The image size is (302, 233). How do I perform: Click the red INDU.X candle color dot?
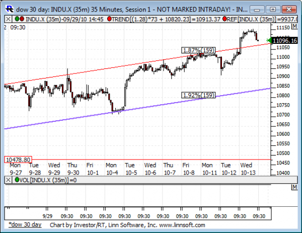coord(22,19)
